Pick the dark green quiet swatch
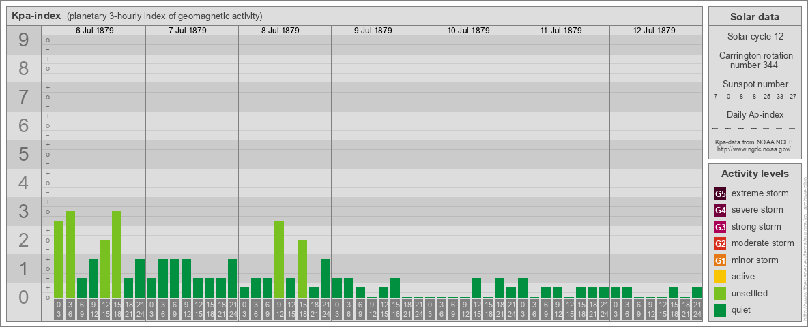Image resolution: width=808 pixels, height=327 pixels. click(x=720, y=310)
